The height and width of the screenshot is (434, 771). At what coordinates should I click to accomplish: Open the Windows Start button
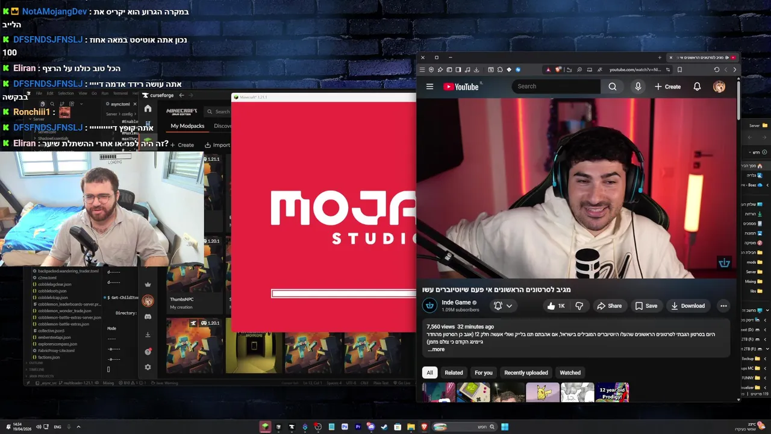click(x=505, y=427)
